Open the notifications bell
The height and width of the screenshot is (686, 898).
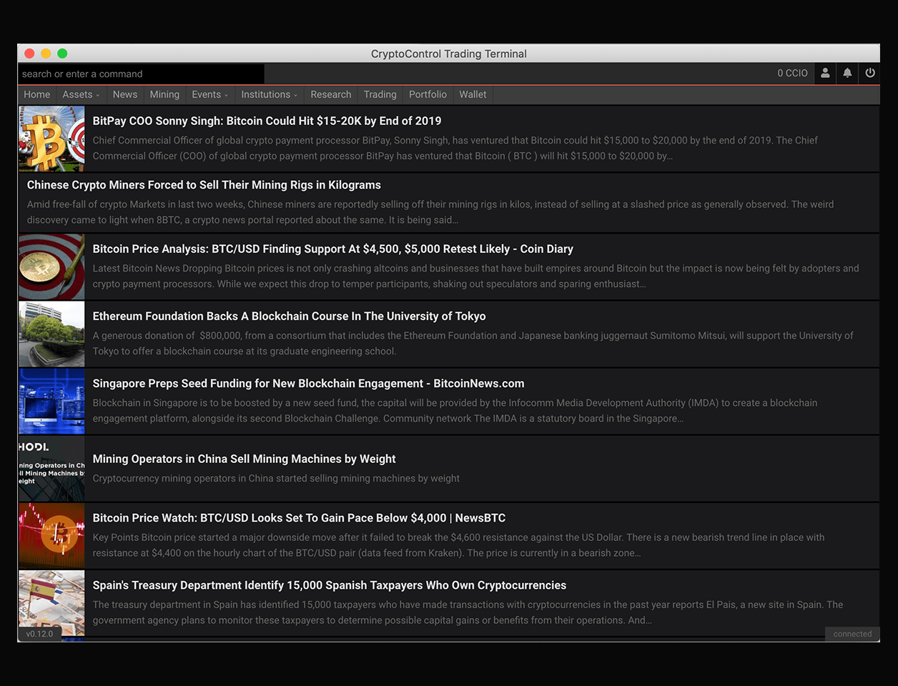847,73
